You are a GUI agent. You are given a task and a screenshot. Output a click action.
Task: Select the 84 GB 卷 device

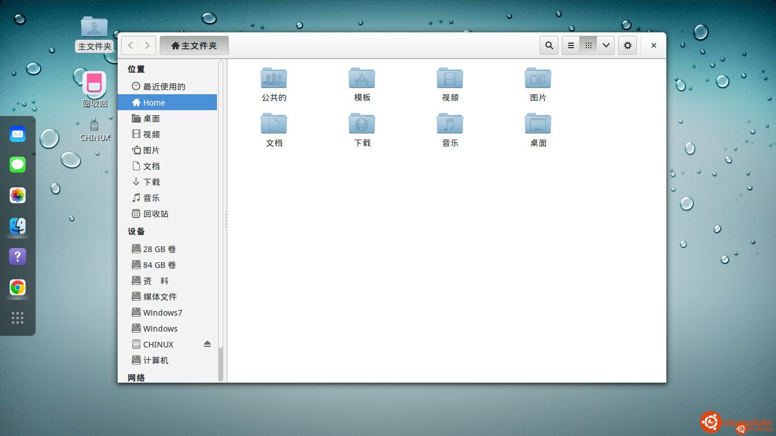tap(159, 265)
